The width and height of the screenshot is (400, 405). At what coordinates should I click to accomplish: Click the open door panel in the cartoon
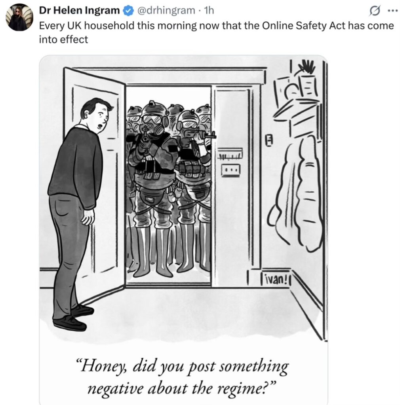tap(94, 186)
